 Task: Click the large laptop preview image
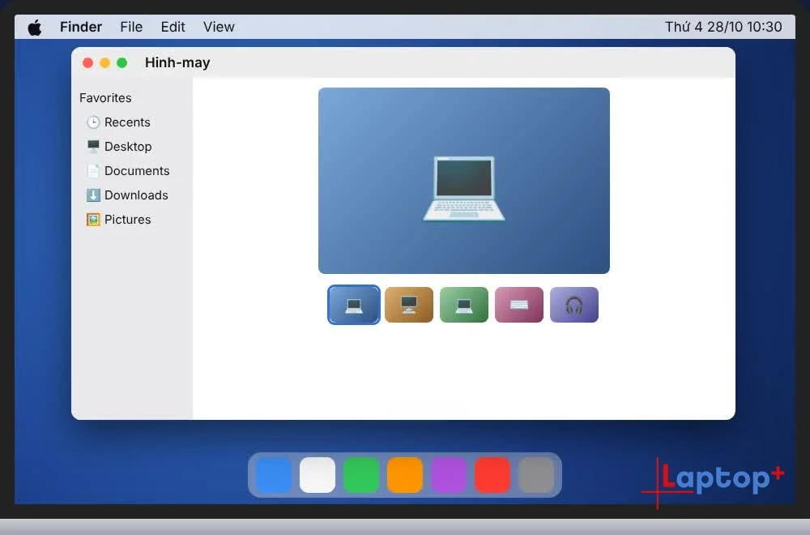pos(464,181)
